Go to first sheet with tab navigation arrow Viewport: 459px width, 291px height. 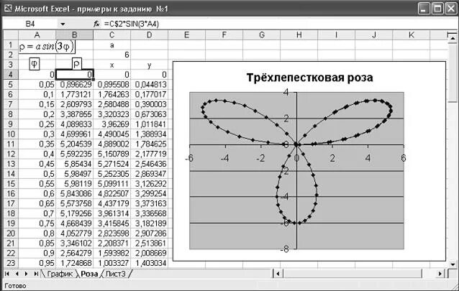pos(7,274)
